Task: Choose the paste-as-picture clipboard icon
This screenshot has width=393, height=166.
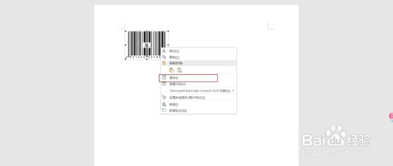Action: [179, 70]
